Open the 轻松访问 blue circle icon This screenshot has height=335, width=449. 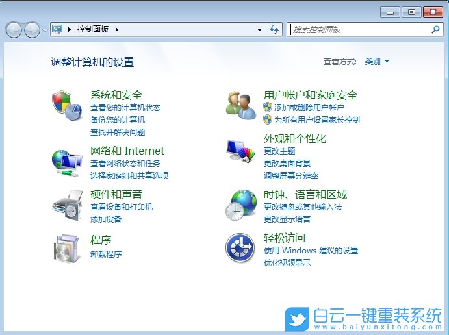point(240,247)
